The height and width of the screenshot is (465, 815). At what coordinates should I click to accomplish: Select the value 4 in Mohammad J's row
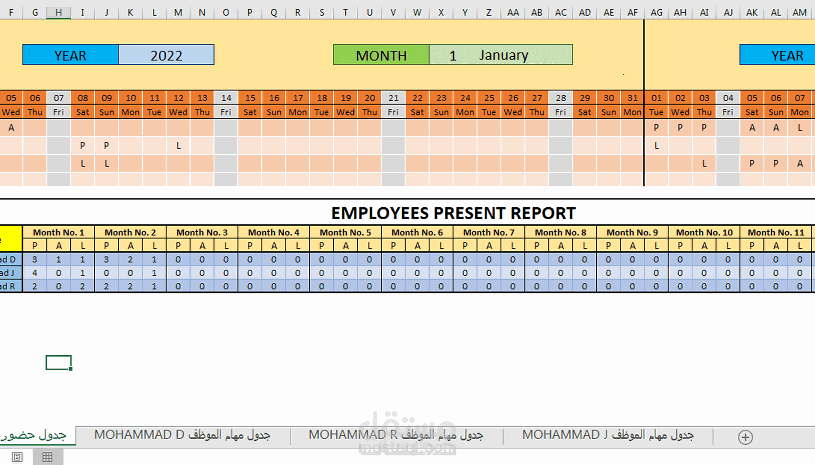coord(35,272)
